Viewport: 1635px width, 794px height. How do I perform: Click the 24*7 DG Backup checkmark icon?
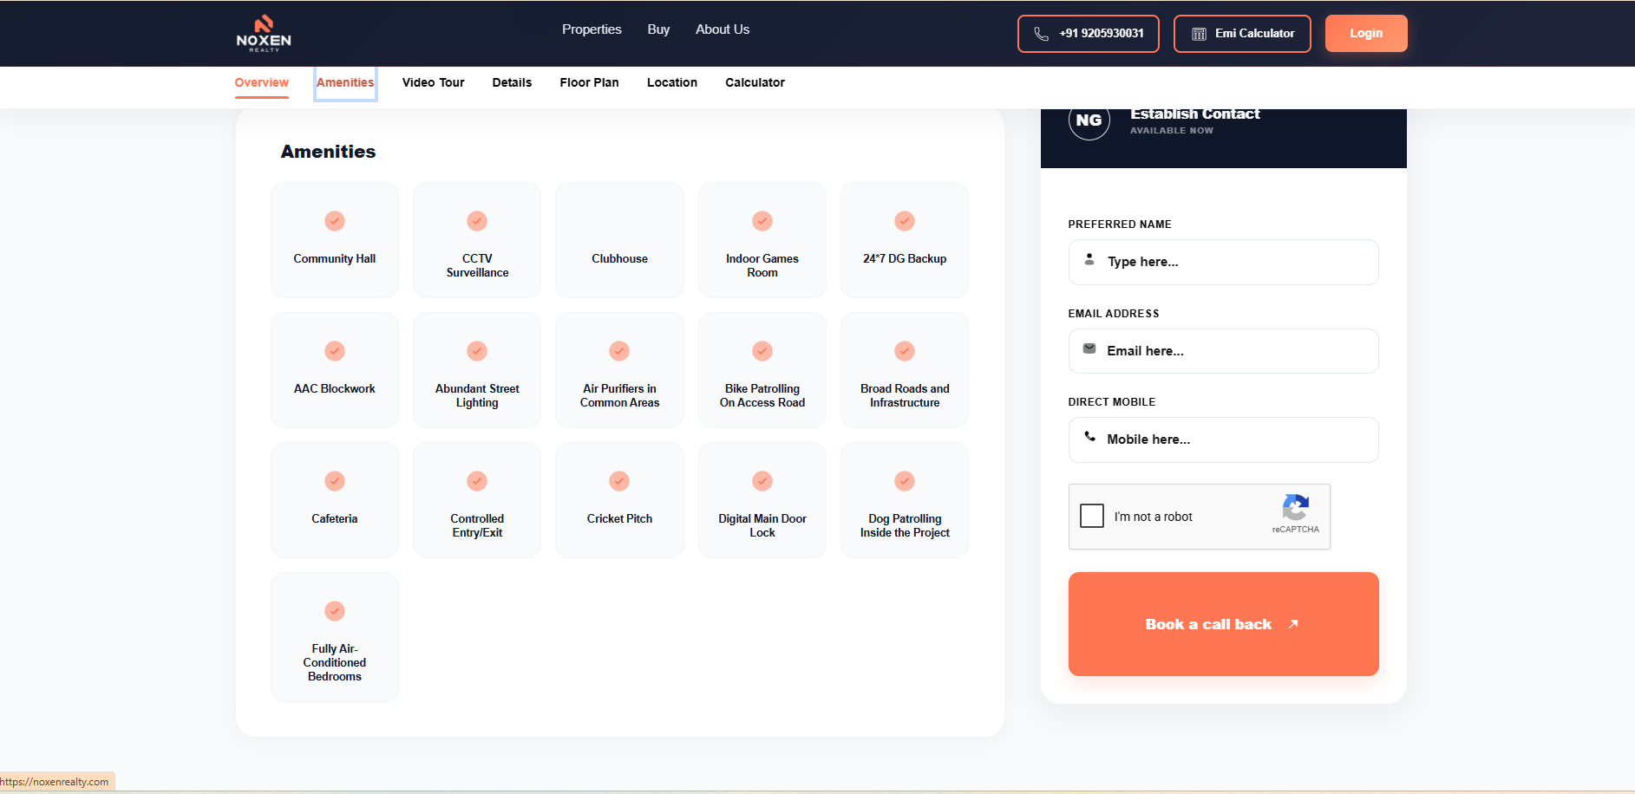pos(905,221)
